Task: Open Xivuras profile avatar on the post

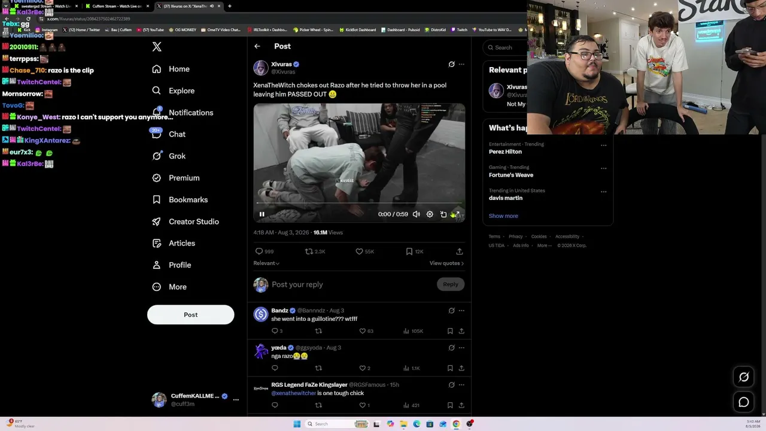Action: 261,68
